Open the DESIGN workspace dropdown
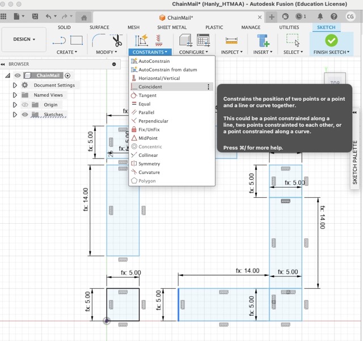363x341 pixels. point(24,40)
